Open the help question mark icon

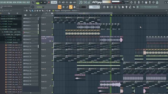142,2
